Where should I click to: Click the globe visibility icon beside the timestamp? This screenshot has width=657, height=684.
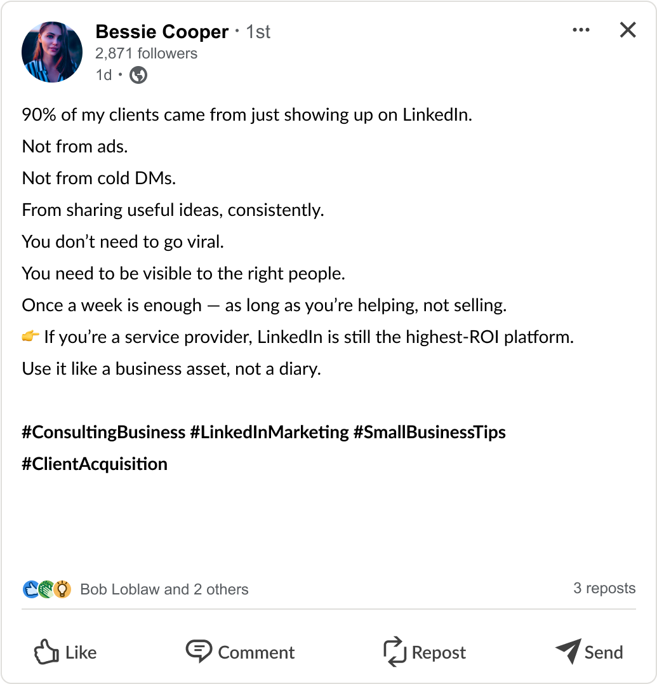pos(138,75)
